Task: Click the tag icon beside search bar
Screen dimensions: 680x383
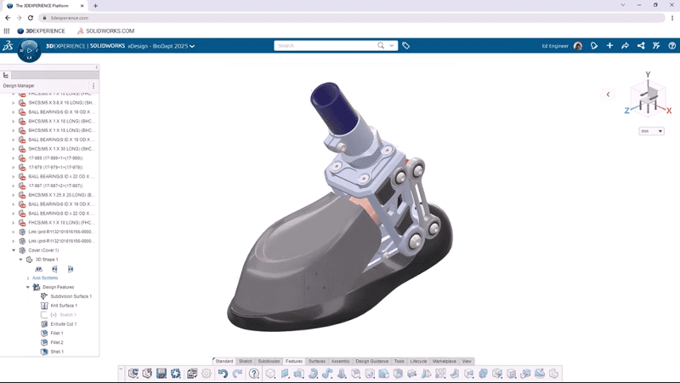Action: [406, 45]
